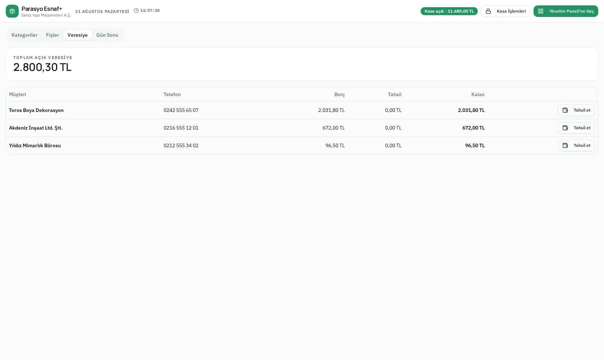Click the time 16:57:38
This screenshot has width=604, height=360.
click(x=150, y=10)
